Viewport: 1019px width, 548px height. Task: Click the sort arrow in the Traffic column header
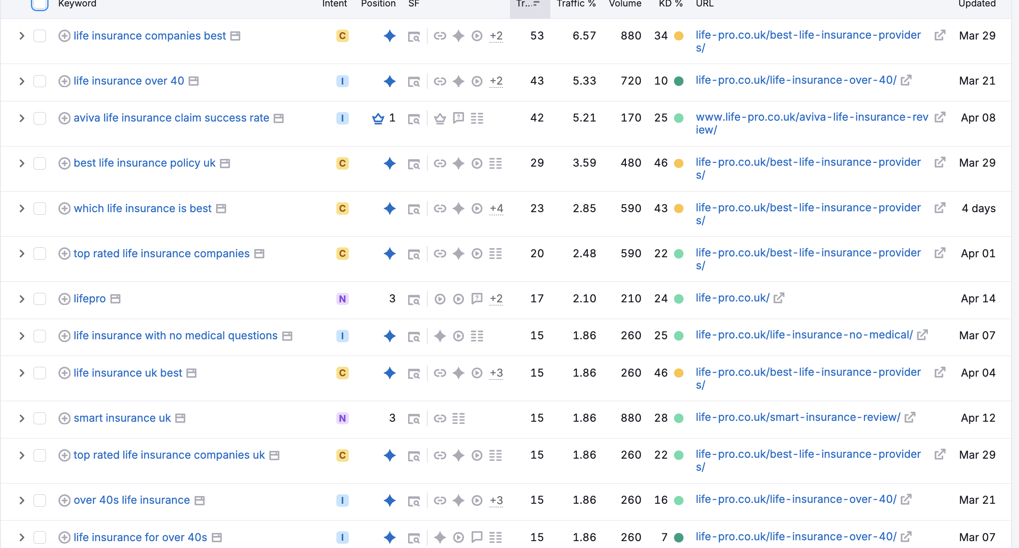tap(536, 3)
